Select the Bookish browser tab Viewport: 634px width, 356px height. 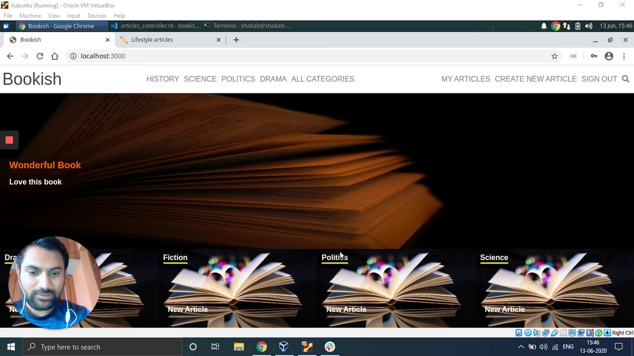(59, 40)
